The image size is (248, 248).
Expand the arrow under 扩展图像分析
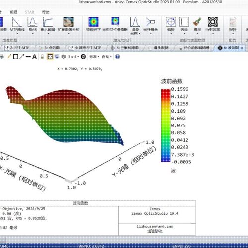tap(69, 34)
